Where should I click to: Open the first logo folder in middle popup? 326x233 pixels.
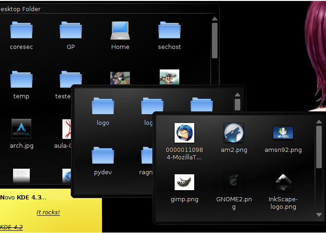103,106
